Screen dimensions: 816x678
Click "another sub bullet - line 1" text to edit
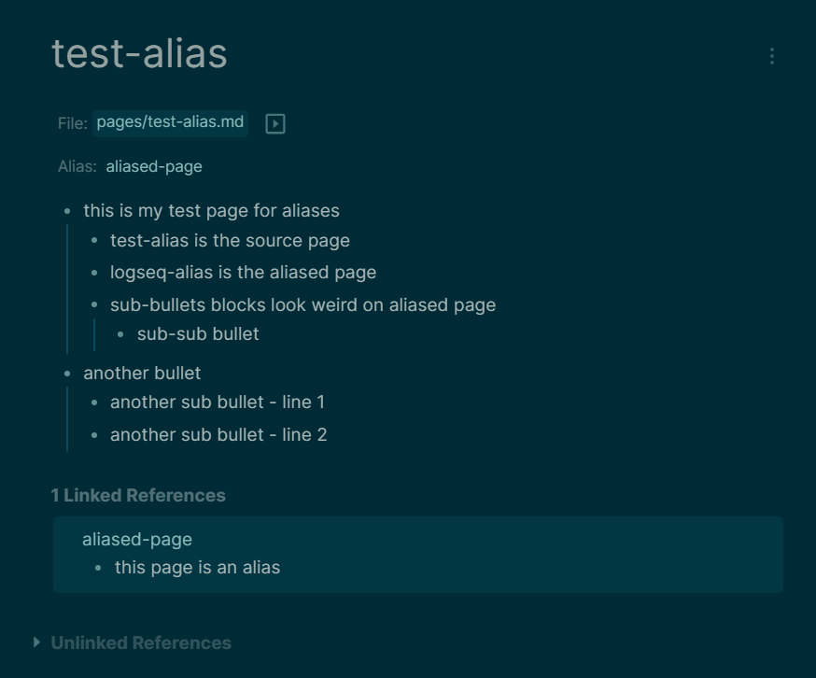(218, 403)
